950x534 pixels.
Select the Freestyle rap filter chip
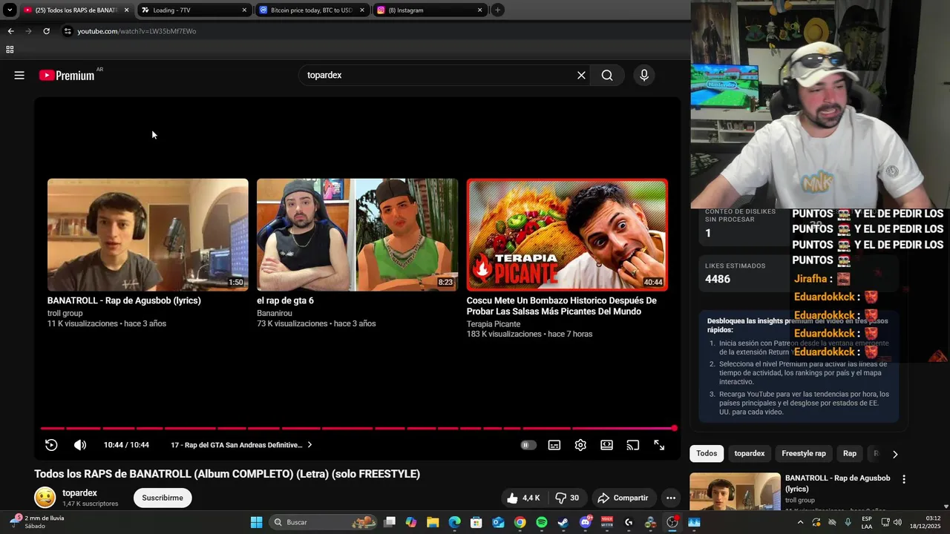point(803,453)
